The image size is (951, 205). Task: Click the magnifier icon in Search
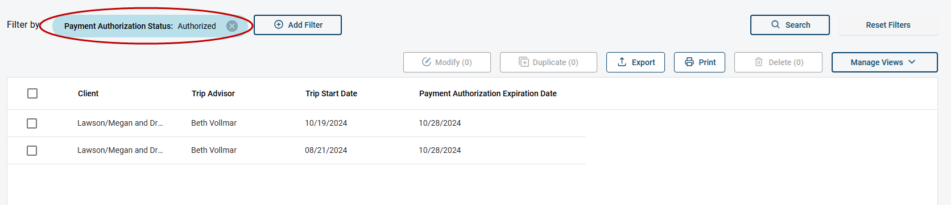click(775, 25)
